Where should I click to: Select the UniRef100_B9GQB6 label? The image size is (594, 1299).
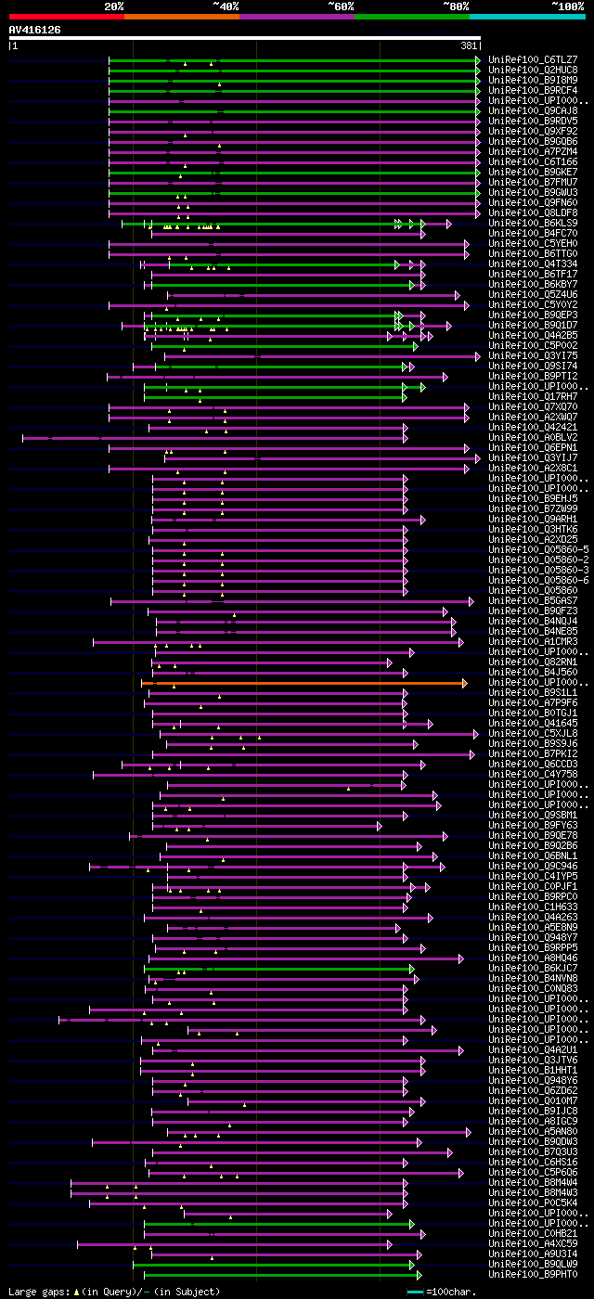535,142
